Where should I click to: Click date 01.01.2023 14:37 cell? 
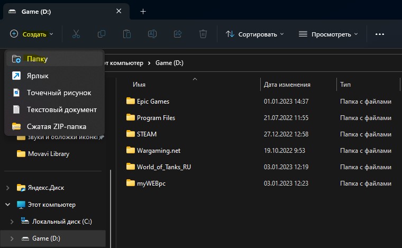point(286,102)
